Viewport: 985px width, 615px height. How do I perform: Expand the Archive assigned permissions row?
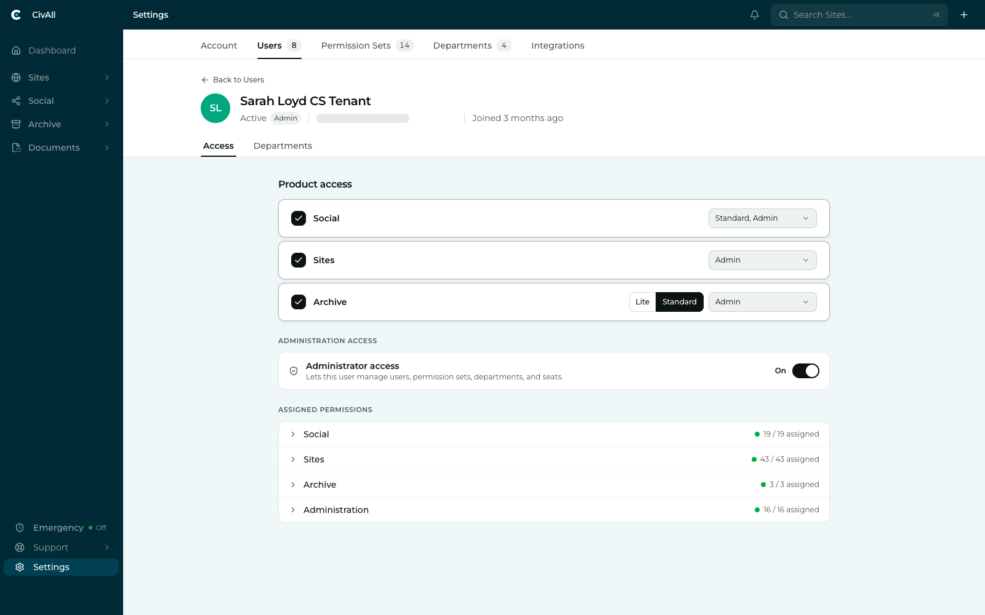pos(554,485)
